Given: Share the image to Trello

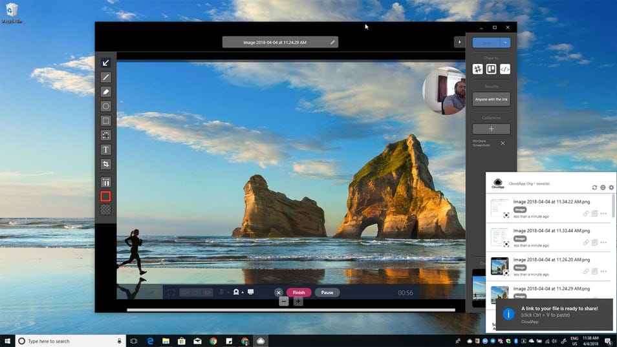Looking at the screenshot, I should point(492,69).
